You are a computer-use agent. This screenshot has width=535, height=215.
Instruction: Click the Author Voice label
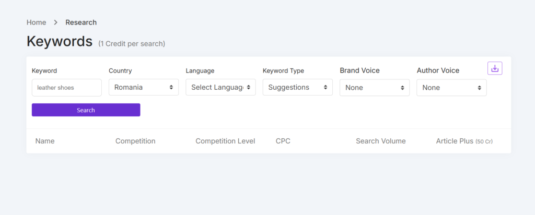(x=438, y=70)
